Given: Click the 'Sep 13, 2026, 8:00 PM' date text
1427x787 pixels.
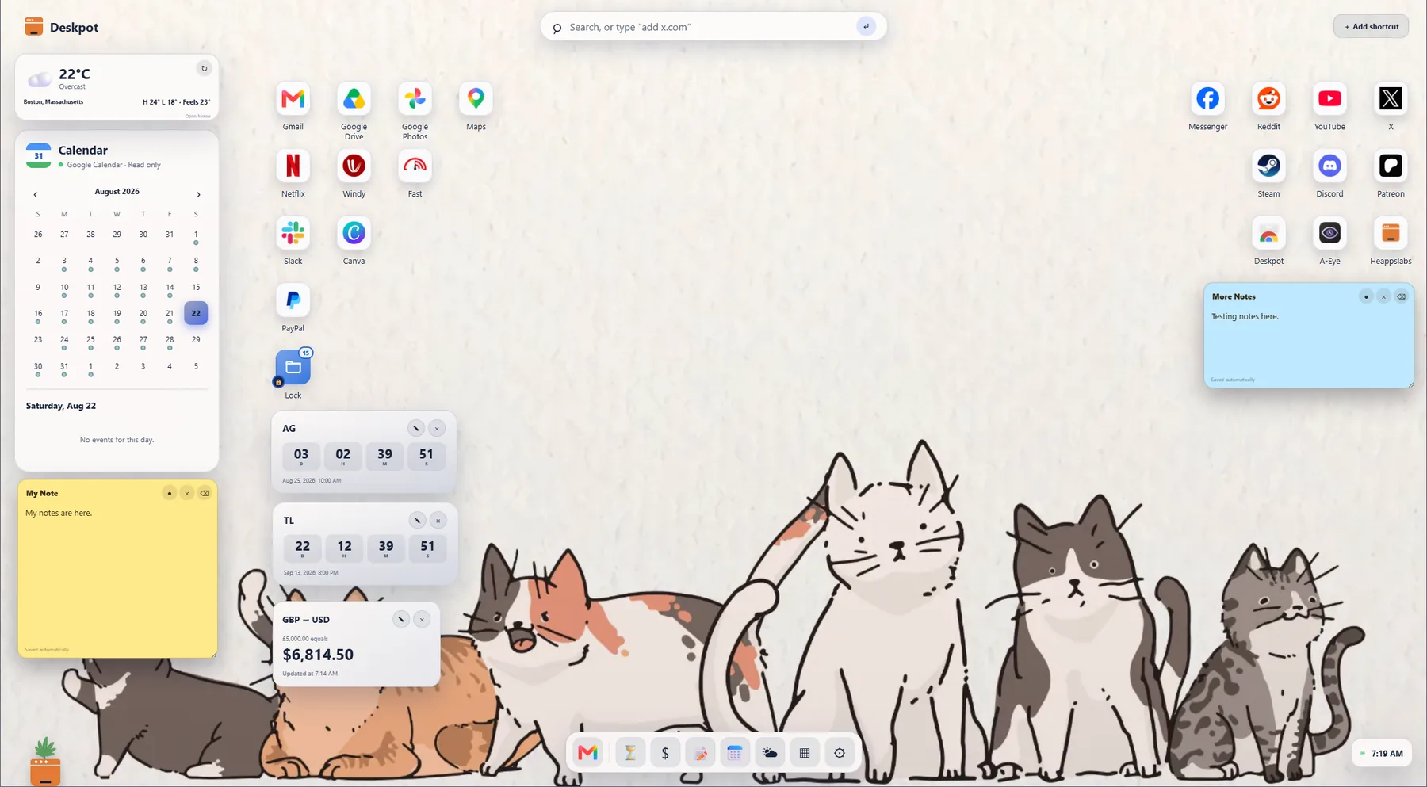Looking at the screenshot, I should click(x=311, y=572).
